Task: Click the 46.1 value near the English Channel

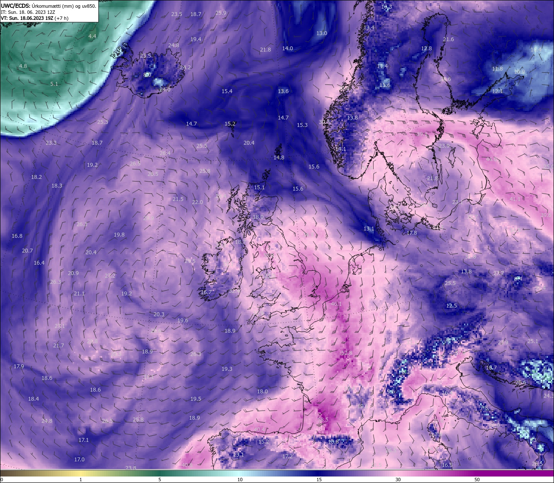Action: 336,304
